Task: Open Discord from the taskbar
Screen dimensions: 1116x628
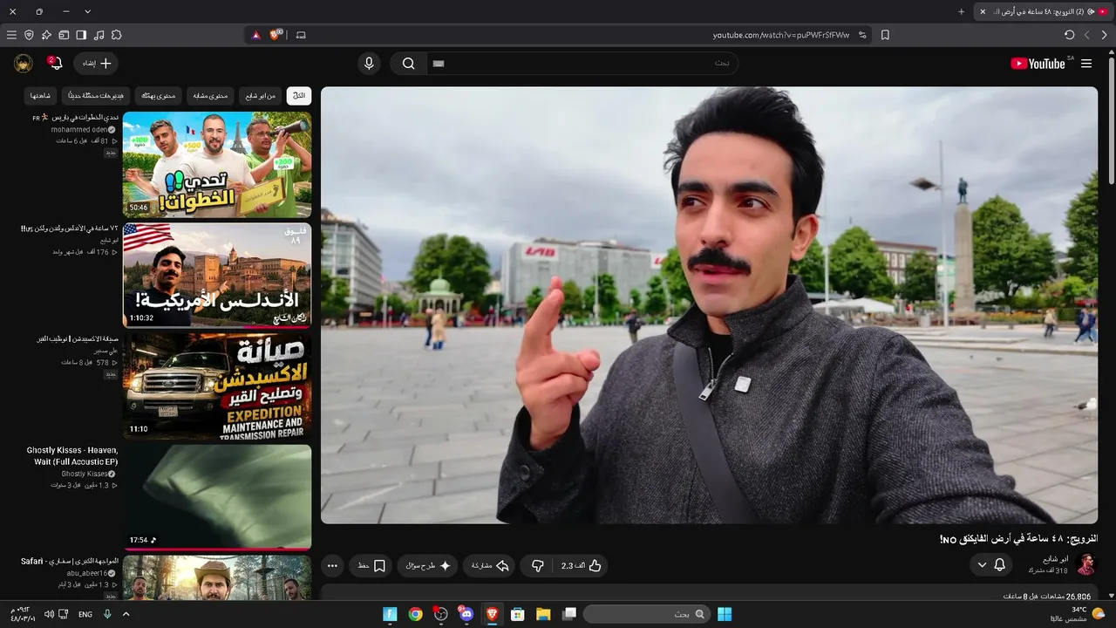Action: [x=466, y=614]
